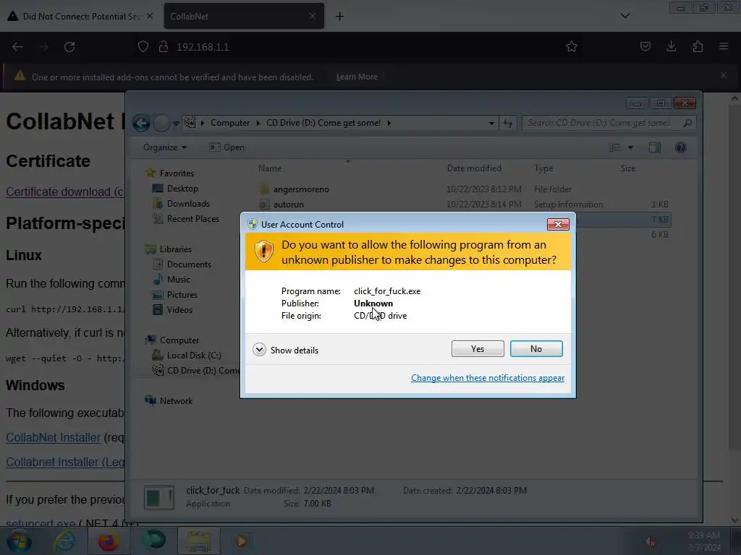741x555 pixels.
Task: Switch to CollabNet Firefox tab
Action: click(x=244, y=16)
